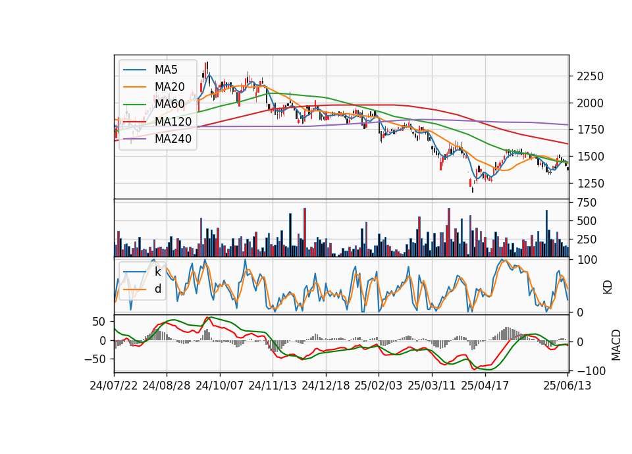The height and width of the screenshot is (454, 632).
Task: Click the 24/08/28 date label
Action: (x=167, y=386)
